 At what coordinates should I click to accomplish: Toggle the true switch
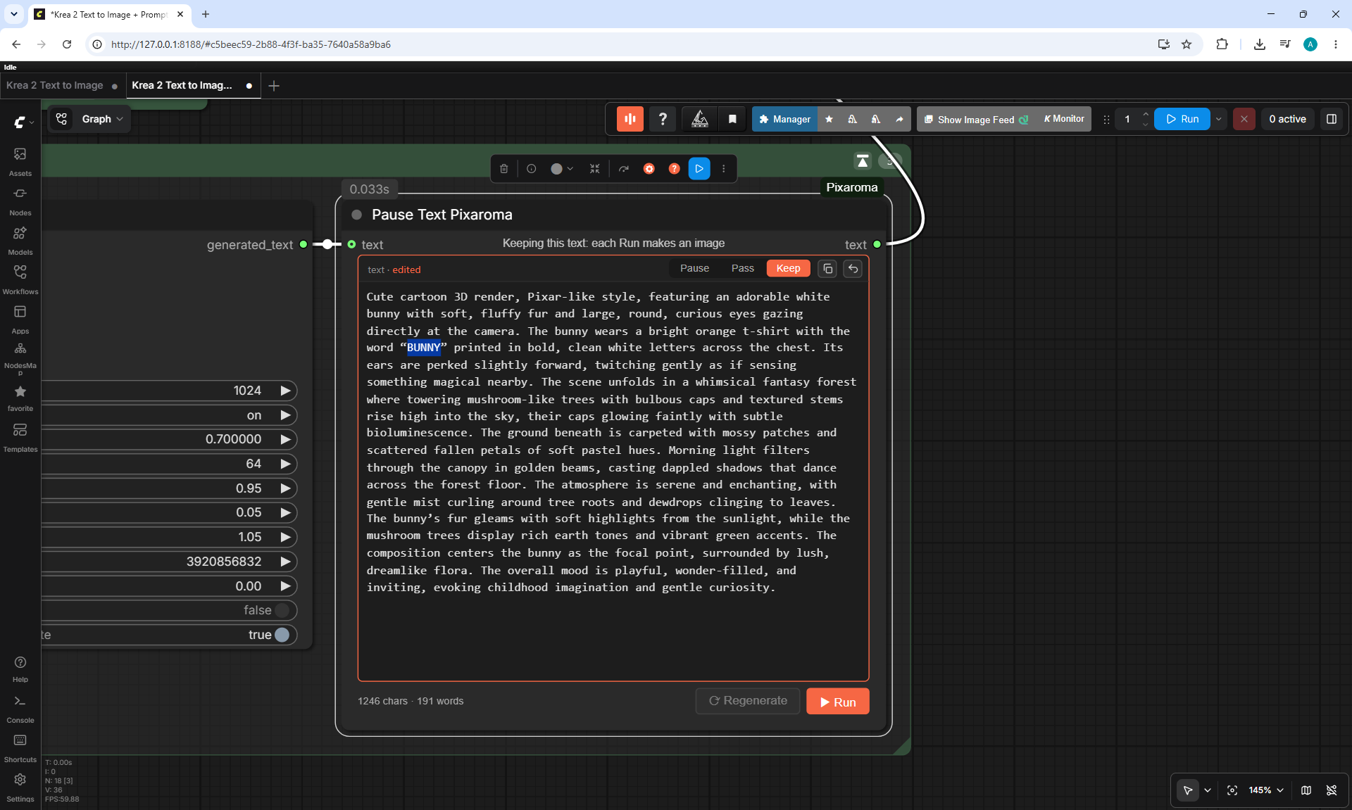(282, 635)
